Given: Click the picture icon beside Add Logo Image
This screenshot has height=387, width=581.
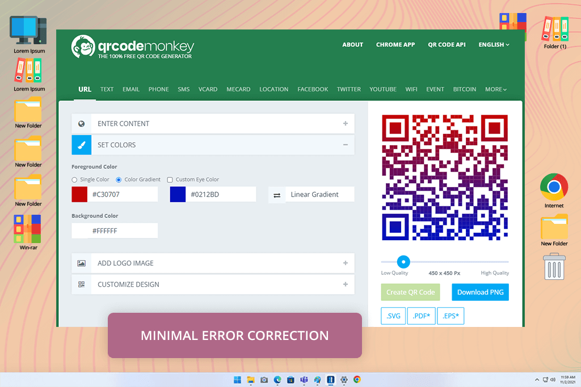Looking at the screenshot, I should (82, 263).
